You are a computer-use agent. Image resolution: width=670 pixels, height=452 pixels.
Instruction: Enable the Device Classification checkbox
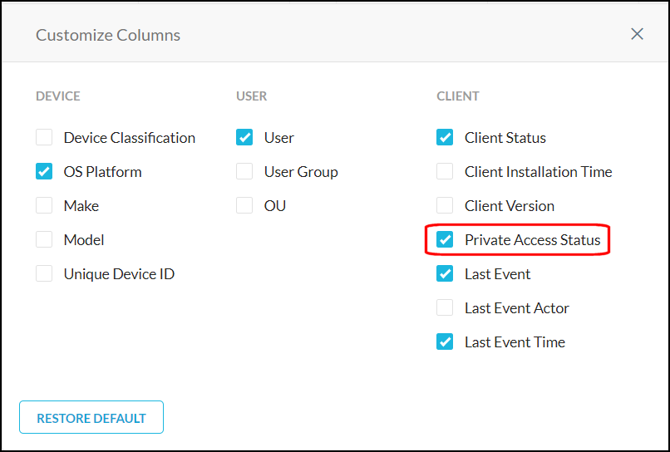(x=44, y=138)
